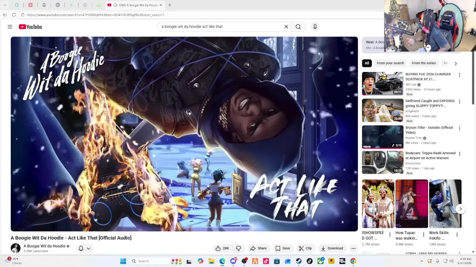Switch to the first pinned browser tab
The width and height of the screenshot is (476, 267).
point(17,5)
